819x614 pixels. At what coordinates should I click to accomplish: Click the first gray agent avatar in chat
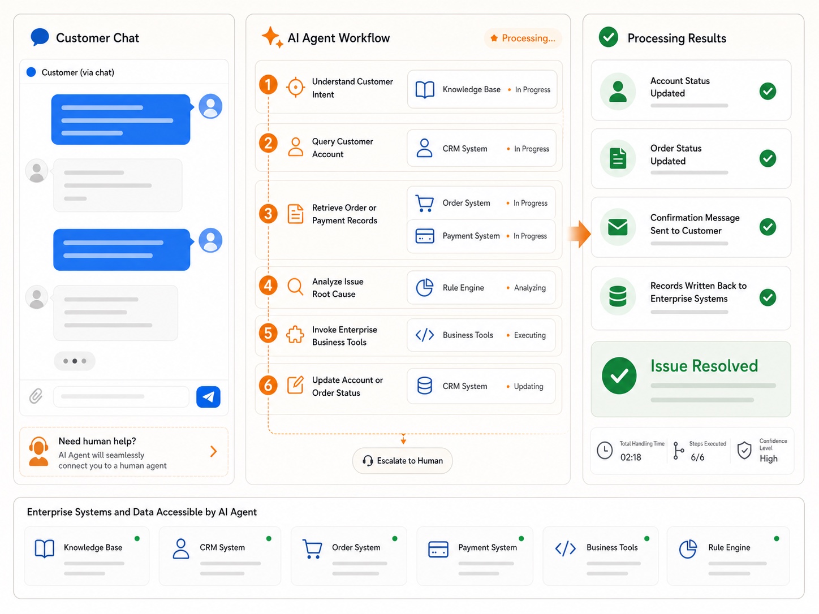[37, 170]
